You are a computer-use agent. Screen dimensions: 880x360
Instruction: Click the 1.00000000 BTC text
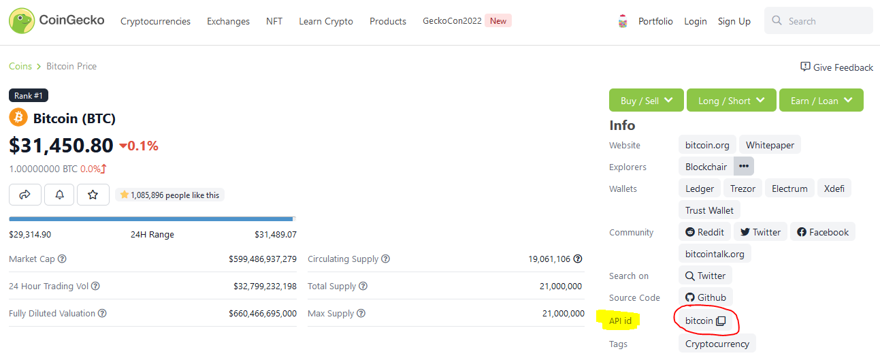click(x=43, y=169)
